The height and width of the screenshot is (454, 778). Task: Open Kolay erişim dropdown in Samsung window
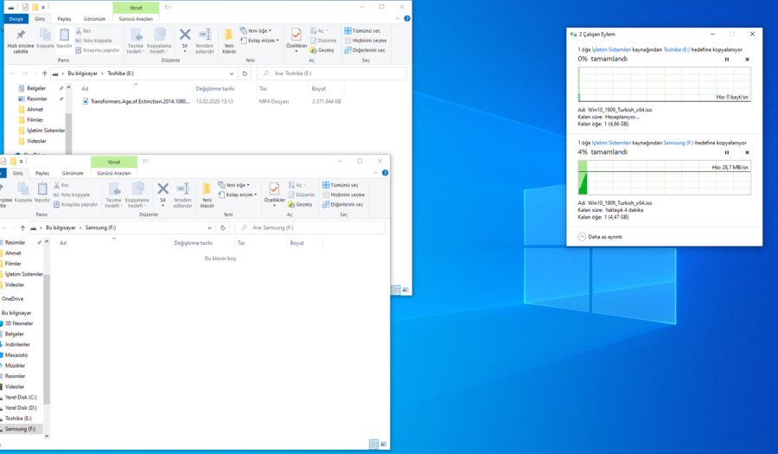238,195
